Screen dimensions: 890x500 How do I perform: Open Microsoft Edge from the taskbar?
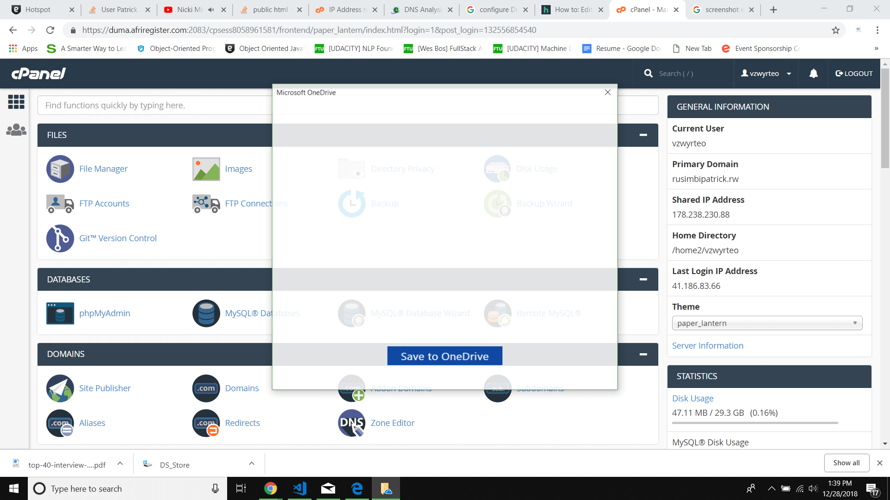pyautogui.click(x=357, y=488)
